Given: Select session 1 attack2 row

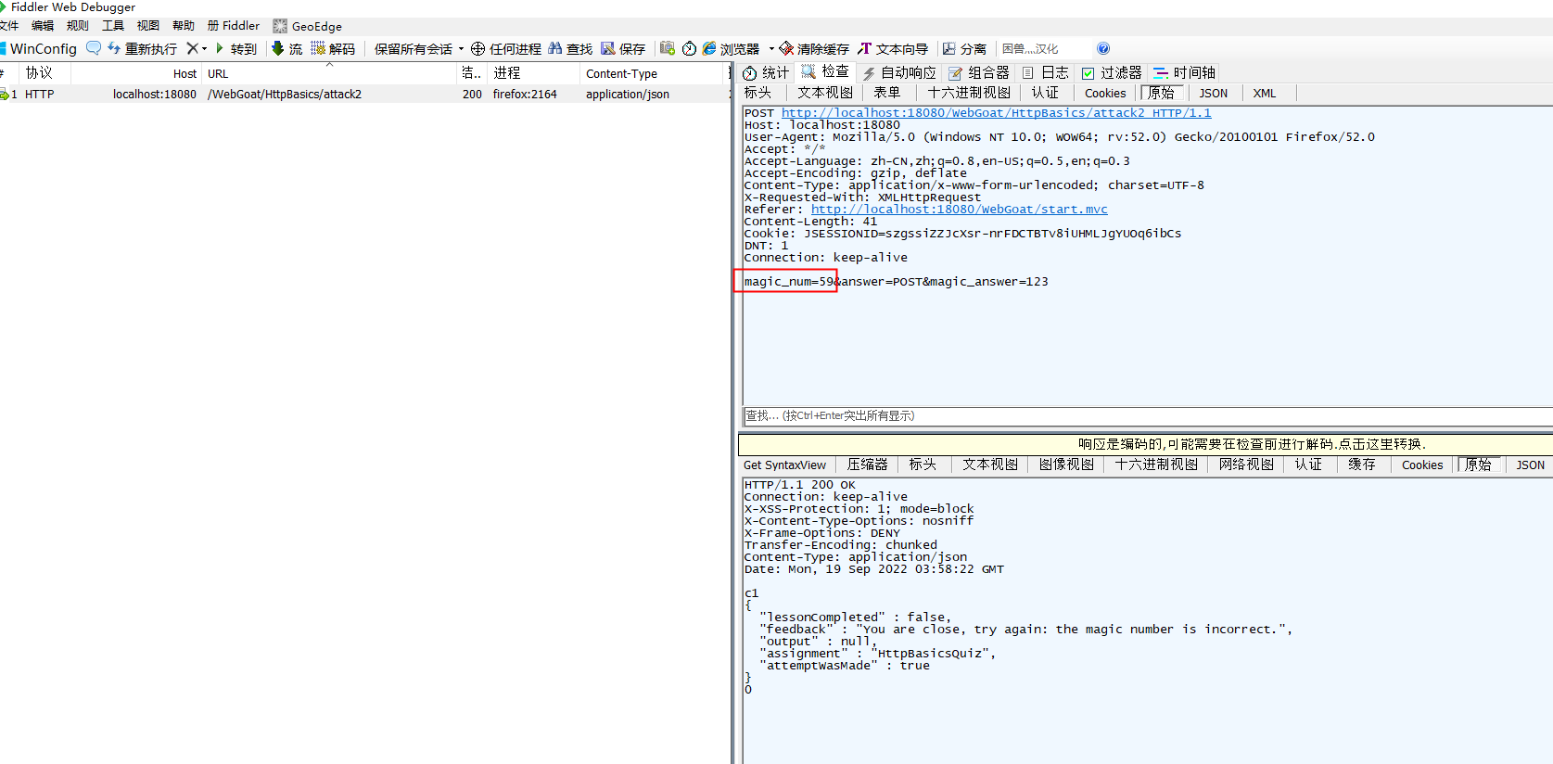Looking at the screenshot, I should tap(365, 94).
